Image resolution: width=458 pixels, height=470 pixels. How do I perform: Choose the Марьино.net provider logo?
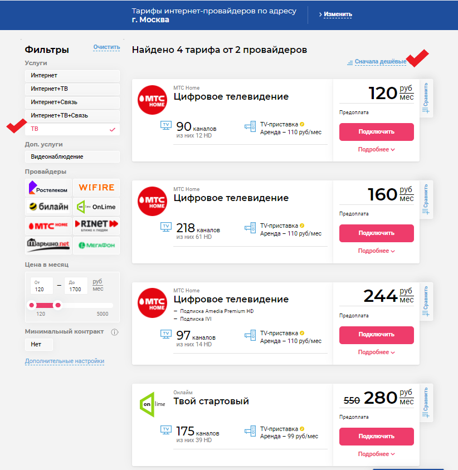point(48,245)
